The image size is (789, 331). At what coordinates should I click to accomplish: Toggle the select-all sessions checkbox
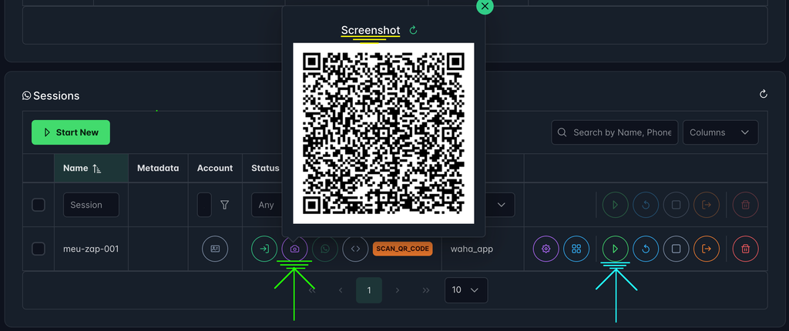(39, 205)
